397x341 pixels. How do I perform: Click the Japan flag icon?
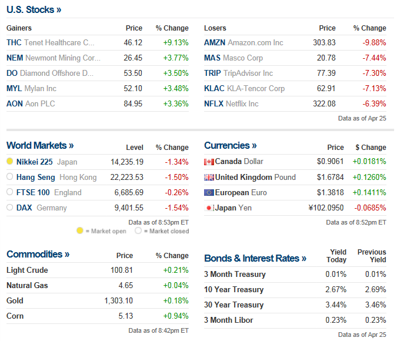click(209, 208)
